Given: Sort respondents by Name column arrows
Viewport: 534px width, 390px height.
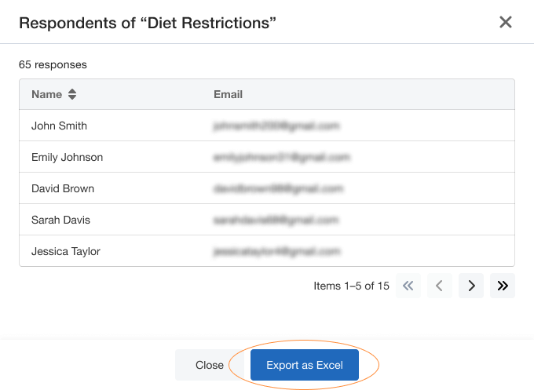Looking at the screenshot, I should pos(72,95).
